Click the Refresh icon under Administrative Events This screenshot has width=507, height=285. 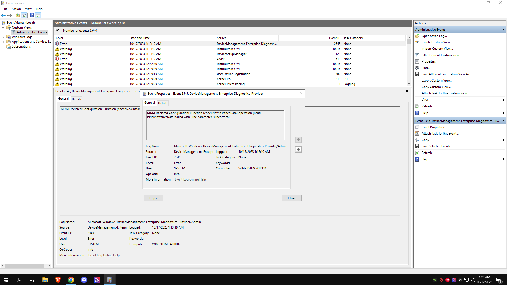[417, 106]
